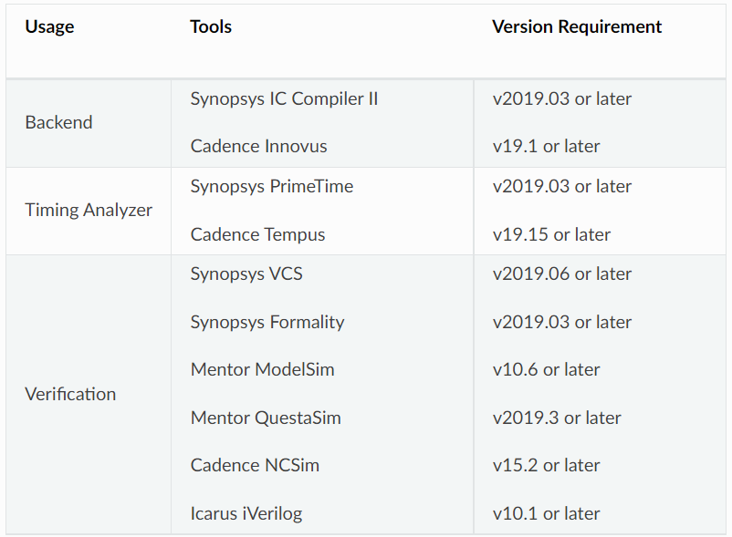Screen dimensions: 732x537
Task: Click the Version Requirement column header
Action: pos(577,27)
